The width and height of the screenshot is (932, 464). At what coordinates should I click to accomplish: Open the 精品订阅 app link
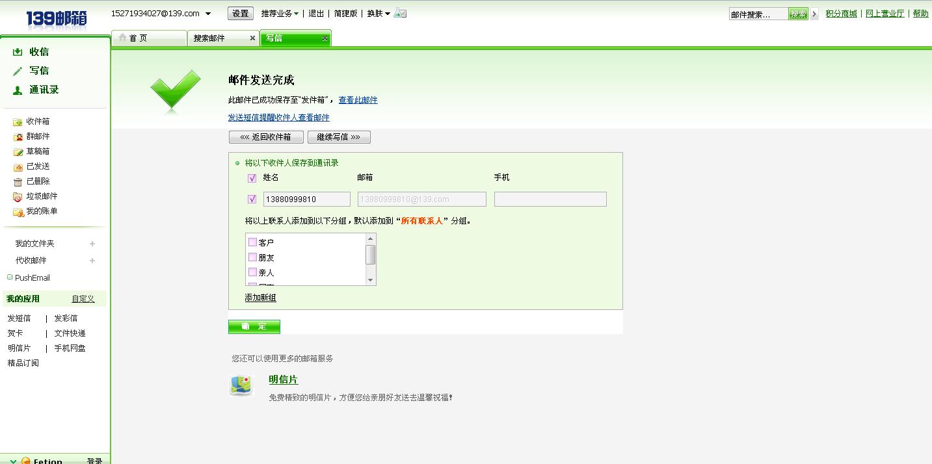pos(23,363)
